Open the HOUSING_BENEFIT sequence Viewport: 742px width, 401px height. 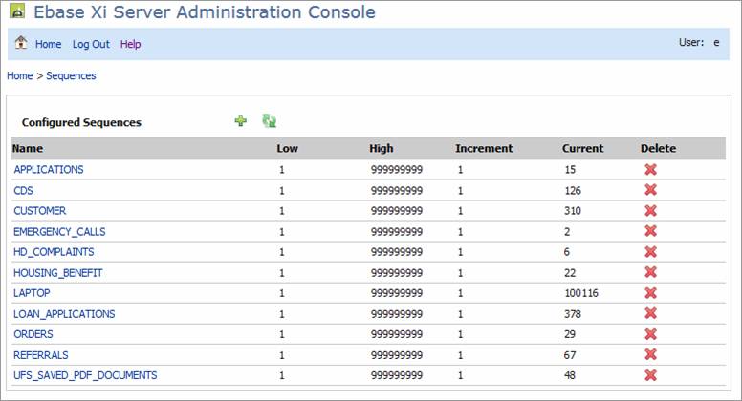click(x=57, y=272)
